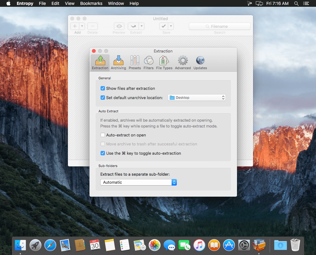Open Contacts book in the Dock
Screen dimensions: 316x255
click(80, 245)
